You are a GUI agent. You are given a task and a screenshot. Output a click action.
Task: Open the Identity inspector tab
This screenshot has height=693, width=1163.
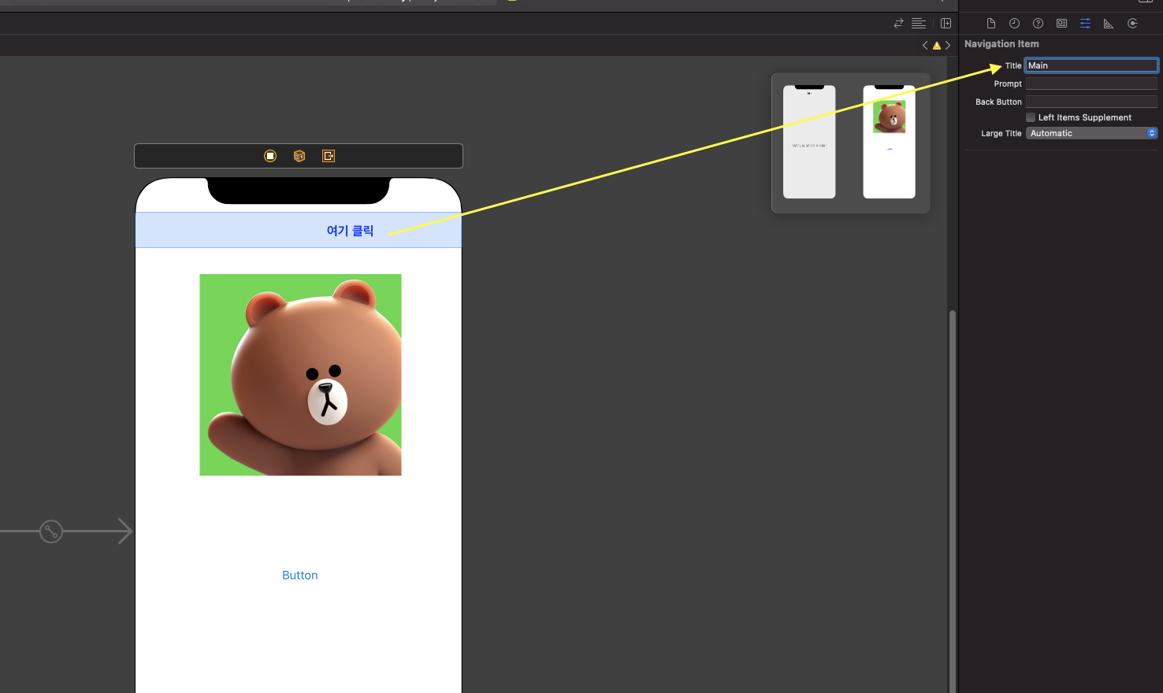click(1062, 24)
